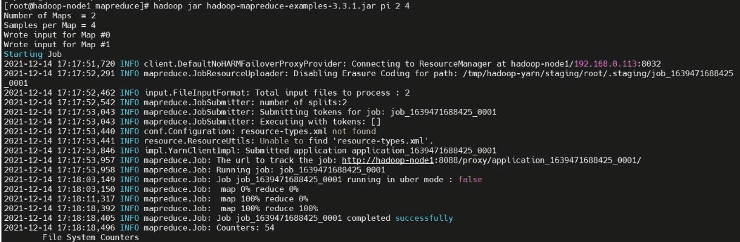Click the cyan 'successfully' word
The image size is (740, 242).
(x=424, y=218)
